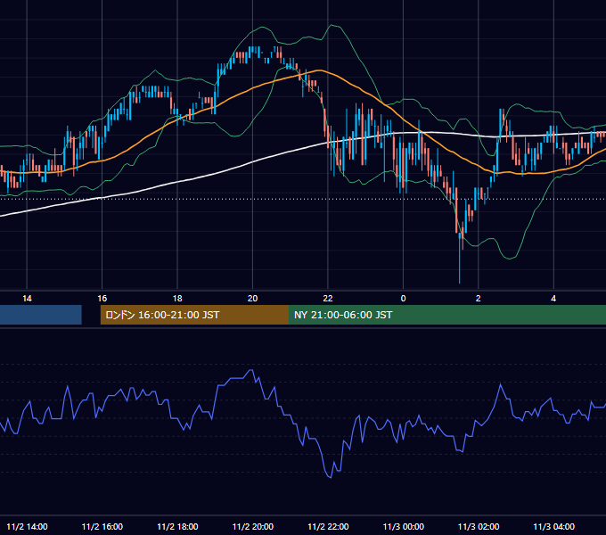The height and width of the screenshot is (535, 606).
Task: Click the '11/3 04:00' date label
Action: (553, 526)
